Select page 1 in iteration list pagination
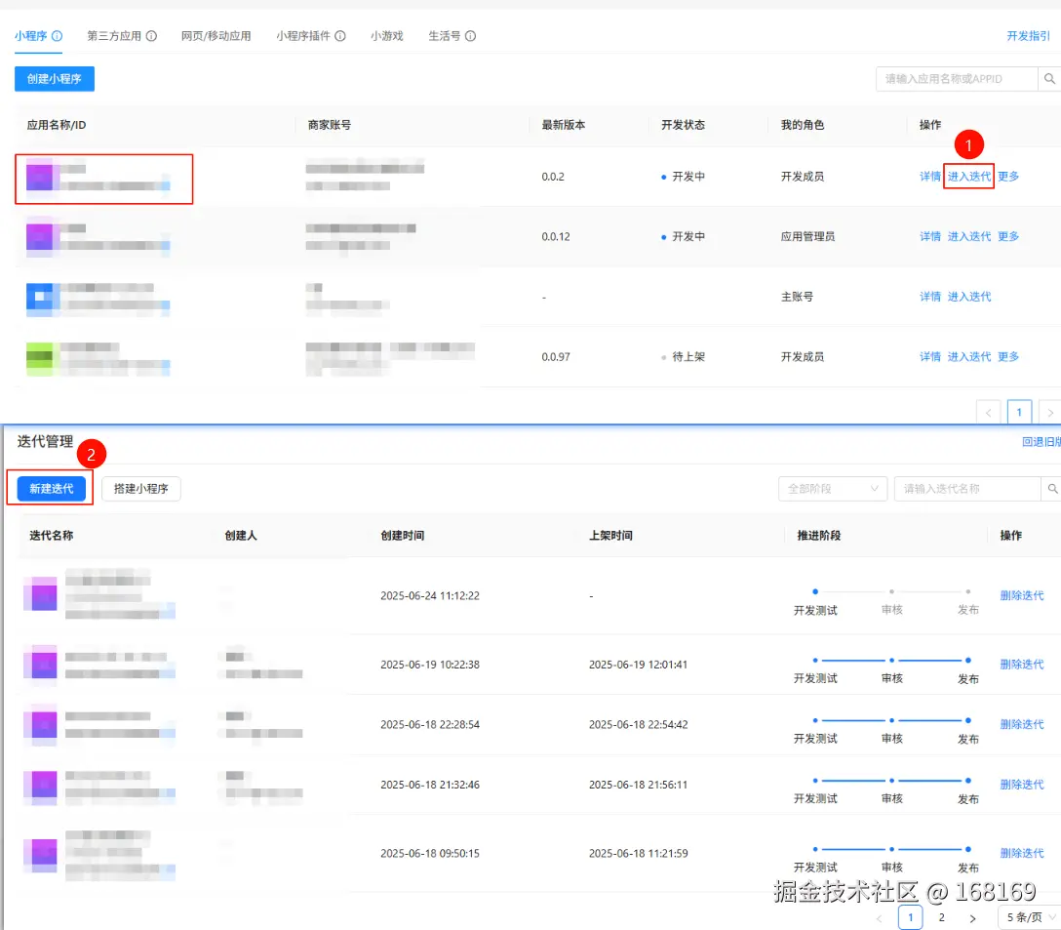 910,918
